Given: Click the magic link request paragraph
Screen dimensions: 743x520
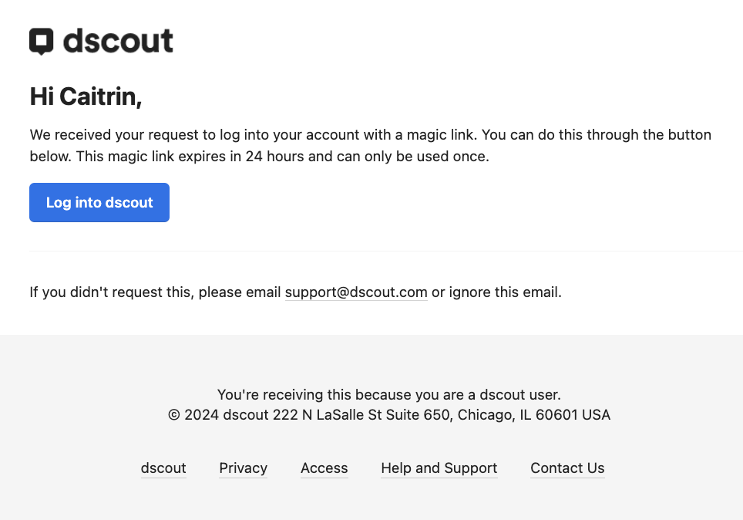Looking at the screenshot, I should click(x=371, y=145).
